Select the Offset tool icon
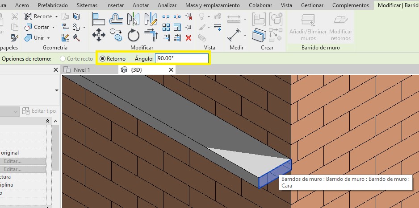This screenshot has height=208, width=419. (116, 19)
